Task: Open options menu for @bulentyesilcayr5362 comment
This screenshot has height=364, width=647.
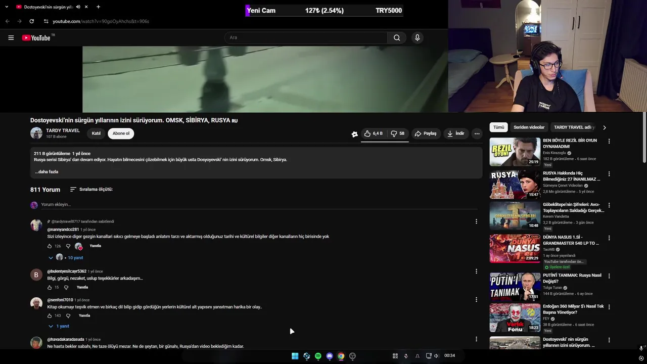Action: click(x=476, y=271)
